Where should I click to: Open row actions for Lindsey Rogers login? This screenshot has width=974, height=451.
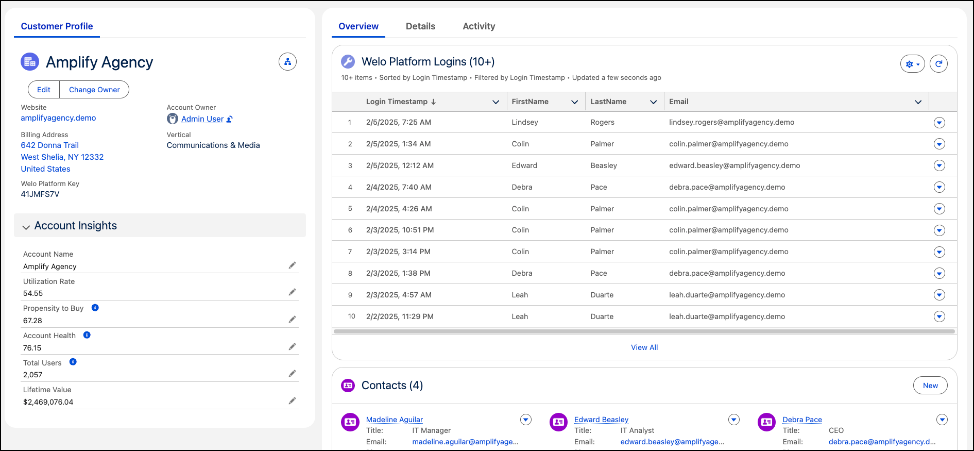click(939, 123)
